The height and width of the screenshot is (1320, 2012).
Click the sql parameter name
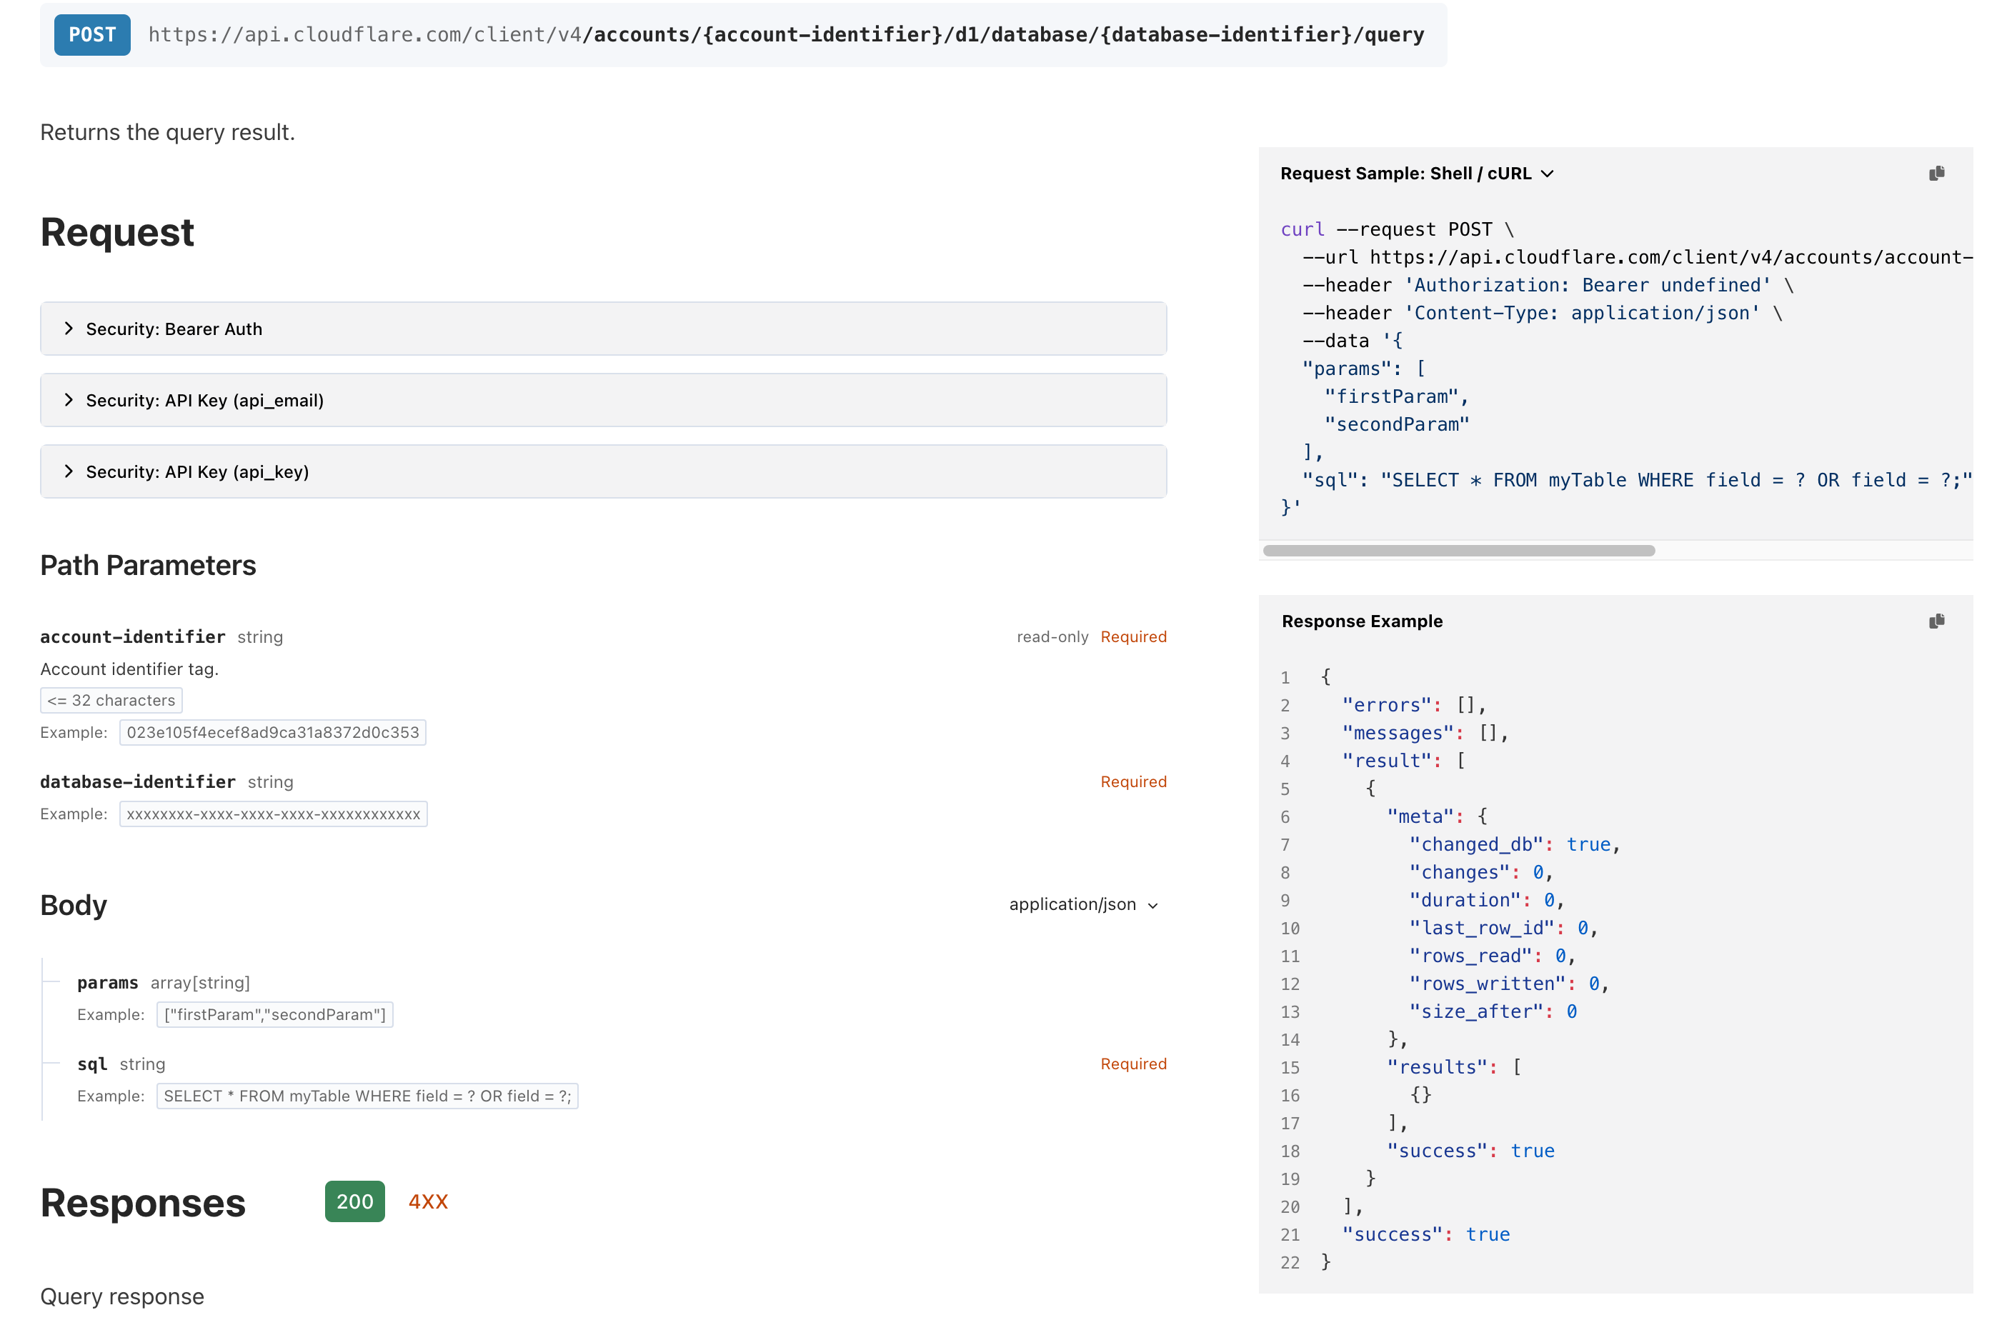click(92, 1063)
